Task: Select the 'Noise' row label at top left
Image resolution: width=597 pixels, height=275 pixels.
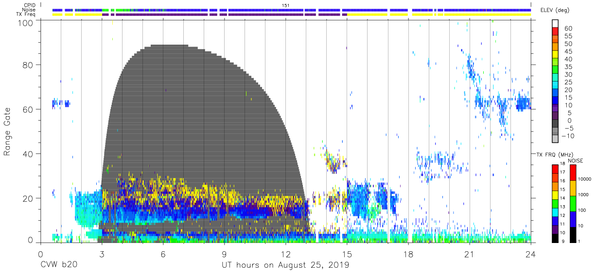Action: tap(30, 10)
